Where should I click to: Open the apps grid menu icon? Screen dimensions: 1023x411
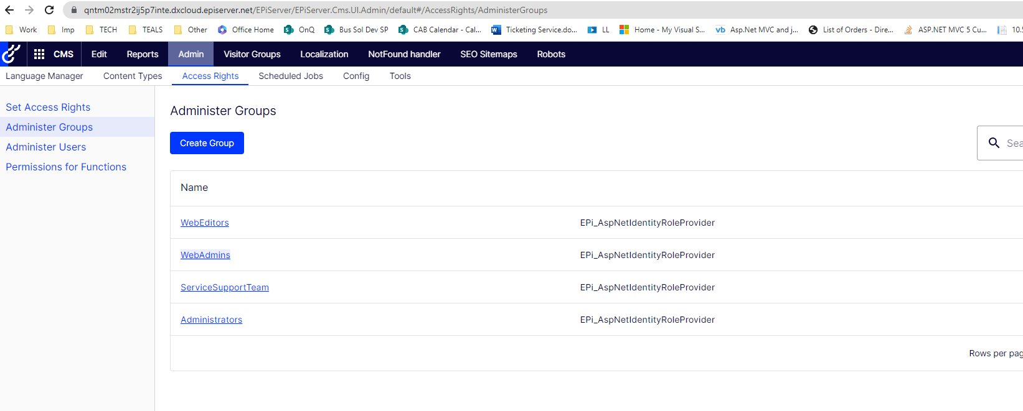[x=39, y=54]
